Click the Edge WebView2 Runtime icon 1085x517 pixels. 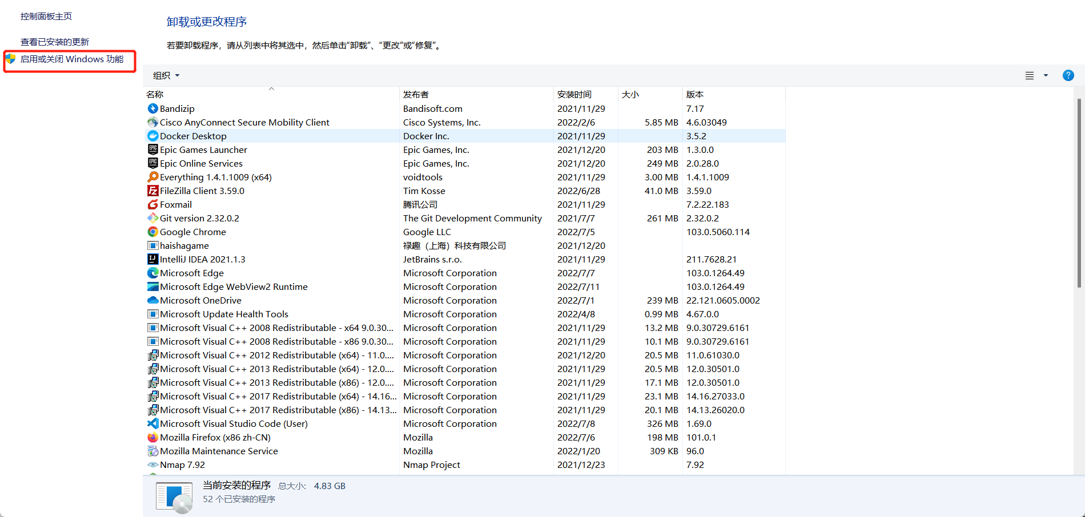[x=152, y=286]
